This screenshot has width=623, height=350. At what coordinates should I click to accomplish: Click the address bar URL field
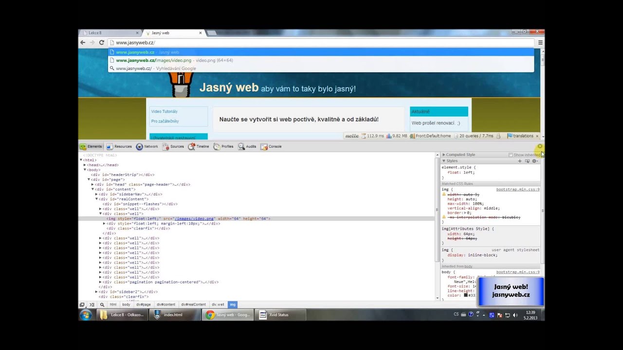click(321, 42)
